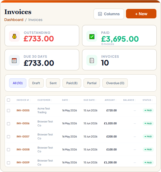Go to Dashboard via breadcrumb link

[x=14, y=20]
